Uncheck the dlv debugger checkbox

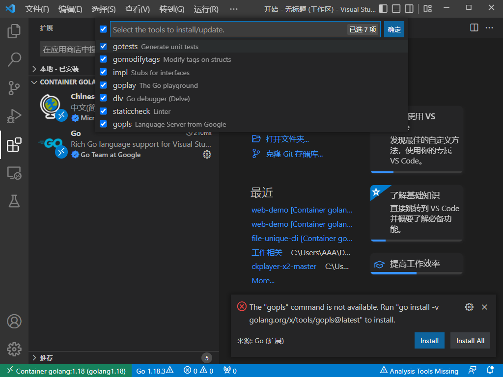[x=103, y=98]
